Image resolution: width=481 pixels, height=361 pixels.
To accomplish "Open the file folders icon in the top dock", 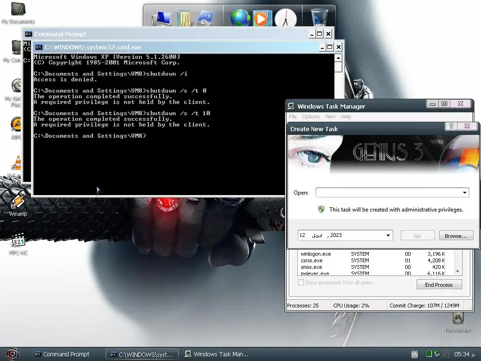I will [x=183, y=18].
